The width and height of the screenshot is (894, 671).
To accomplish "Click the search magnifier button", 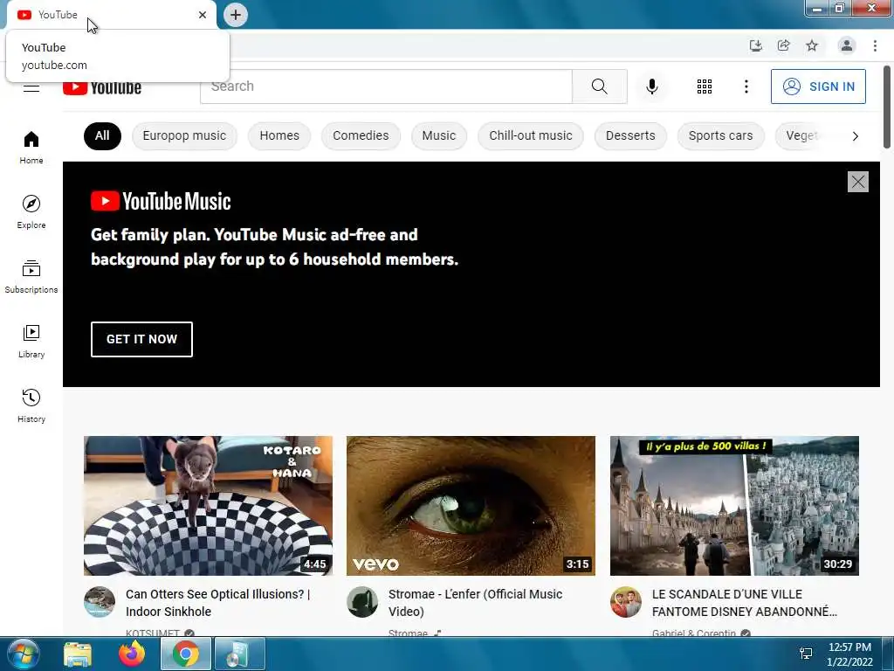I will click(x=599, y=86).
